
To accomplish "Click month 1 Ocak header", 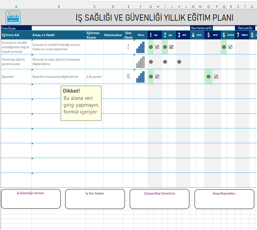I will coord(155,35).
